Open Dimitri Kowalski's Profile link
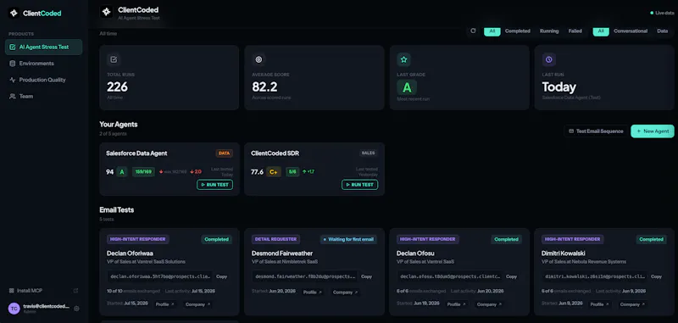Image resolution: width=678 pixels, height=323 pixels. click(x=599, y=304)
